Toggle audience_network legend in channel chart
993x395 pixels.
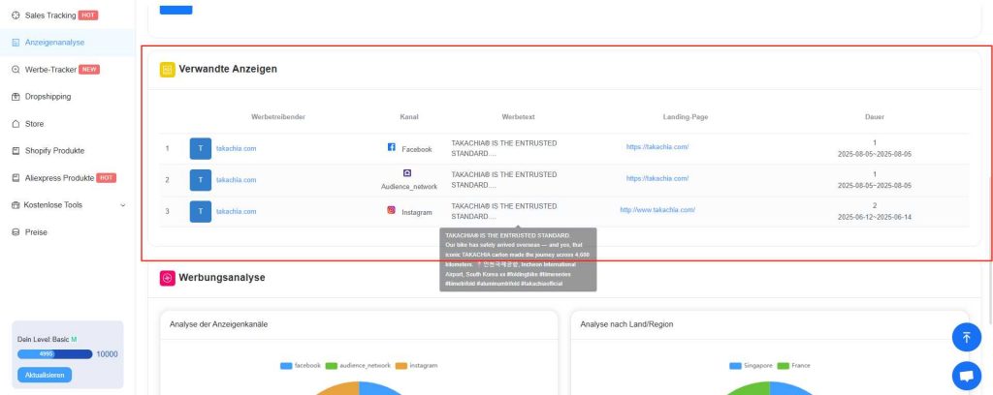tap(358, 366)
